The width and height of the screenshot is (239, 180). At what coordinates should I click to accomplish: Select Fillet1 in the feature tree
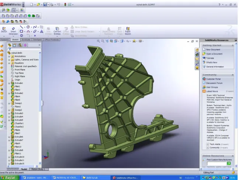pos(17,87)
